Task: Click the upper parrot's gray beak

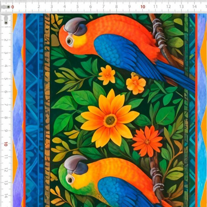Action: pos(75,27)
